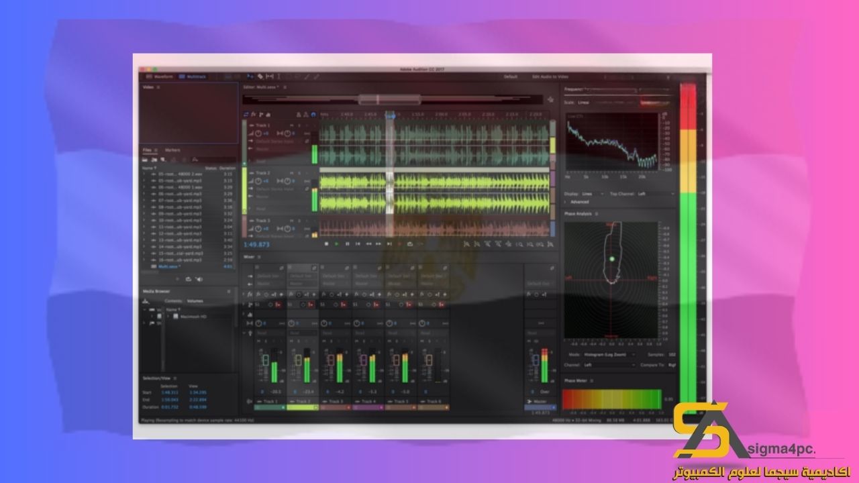Open the Markers panel tab
The width and height of the screenshot is (859, 483).
[172, 150]
